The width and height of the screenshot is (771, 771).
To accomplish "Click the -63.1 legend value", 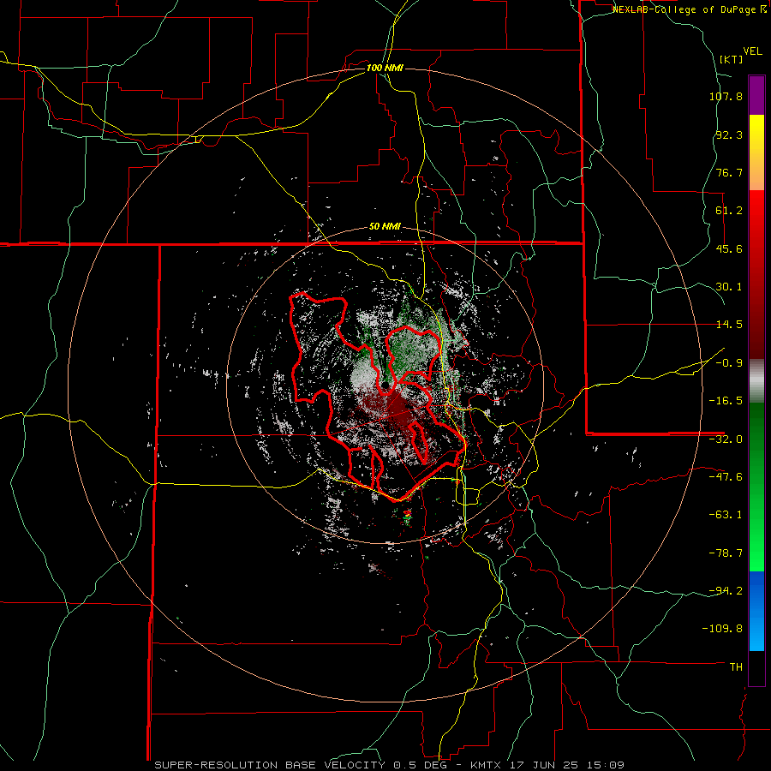I will 726,515.
